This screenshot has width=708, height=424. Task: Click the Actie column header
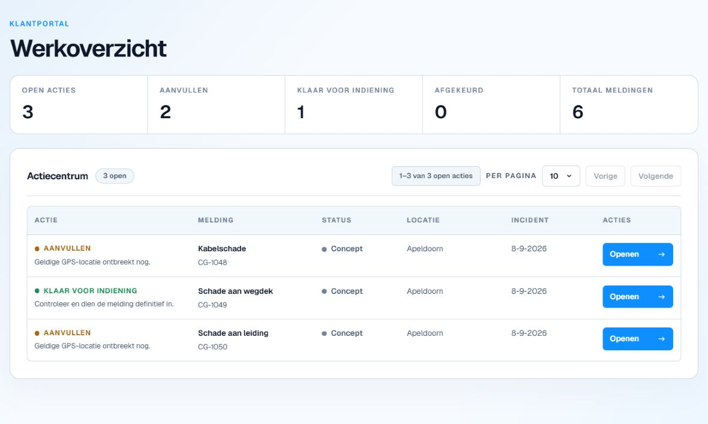click(46, 220)
